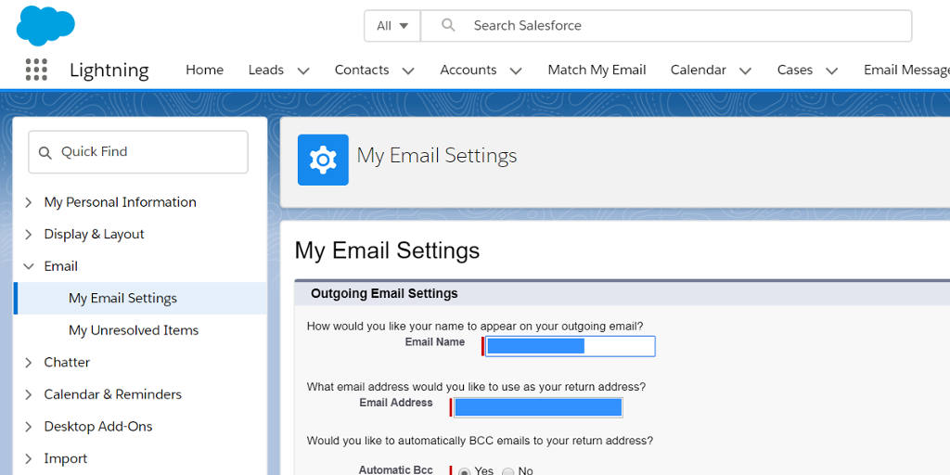This screenshot has height=475, width=950.
Task: Open the App Launcher dots grid
Action: 36,70
